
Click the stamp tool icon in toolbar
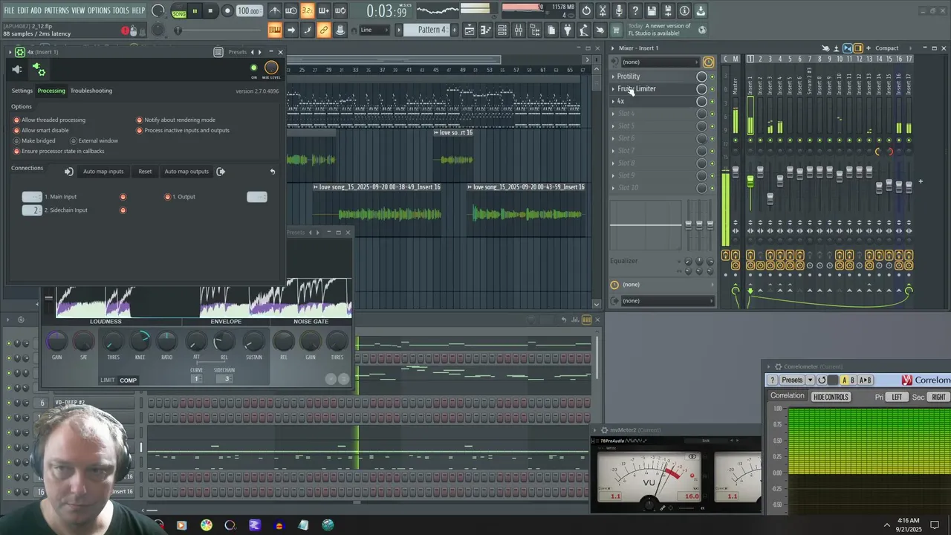(340, 30)
